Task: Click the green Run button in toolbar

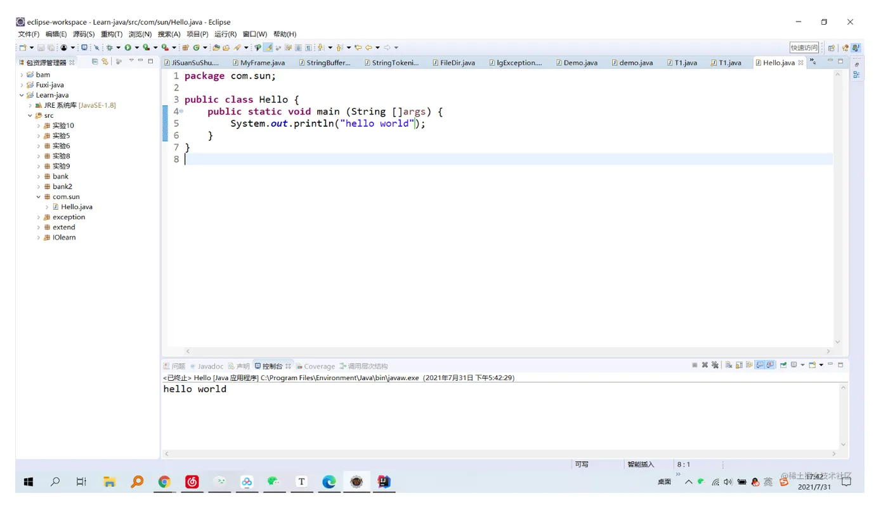Action: [127, 48]
